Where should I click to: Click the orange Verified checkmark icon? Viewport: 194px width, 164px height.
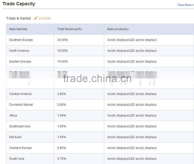tap(36, 18)
